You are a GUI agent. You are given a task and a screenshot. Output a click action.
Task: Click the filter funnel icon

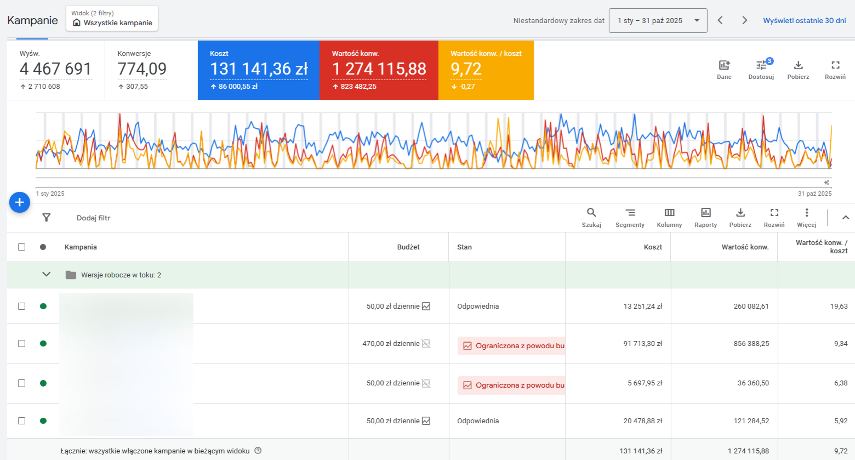[x=47, y=218]
